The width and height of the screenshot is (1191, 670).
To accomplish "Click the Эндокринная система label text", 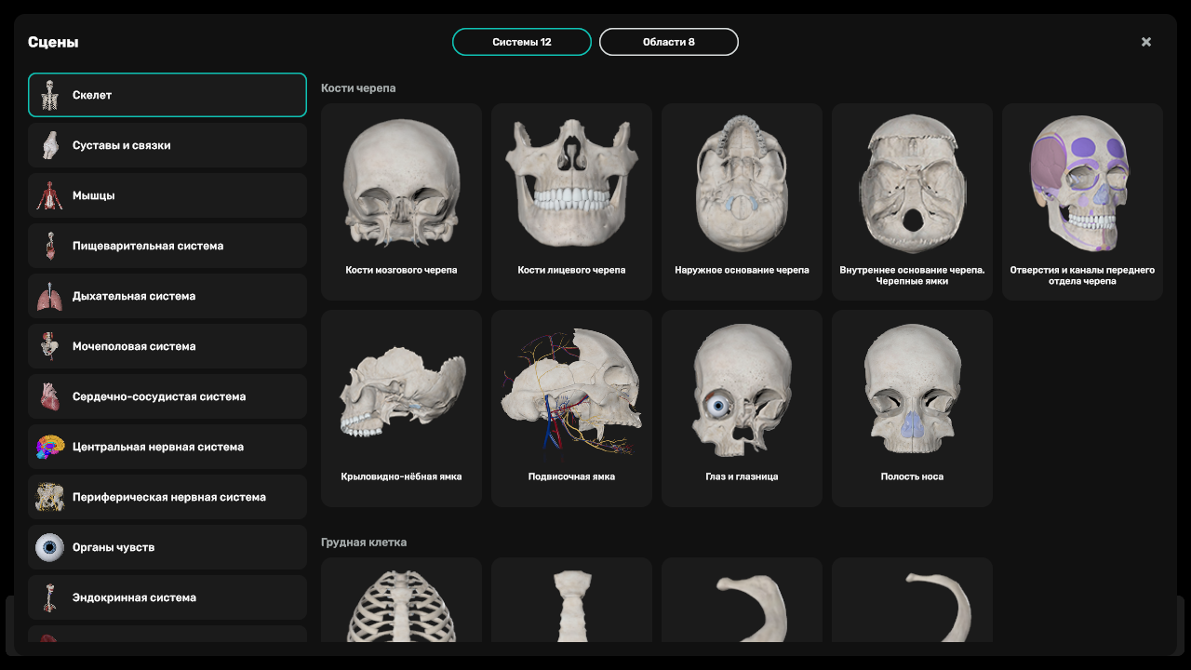I will 134,597.
